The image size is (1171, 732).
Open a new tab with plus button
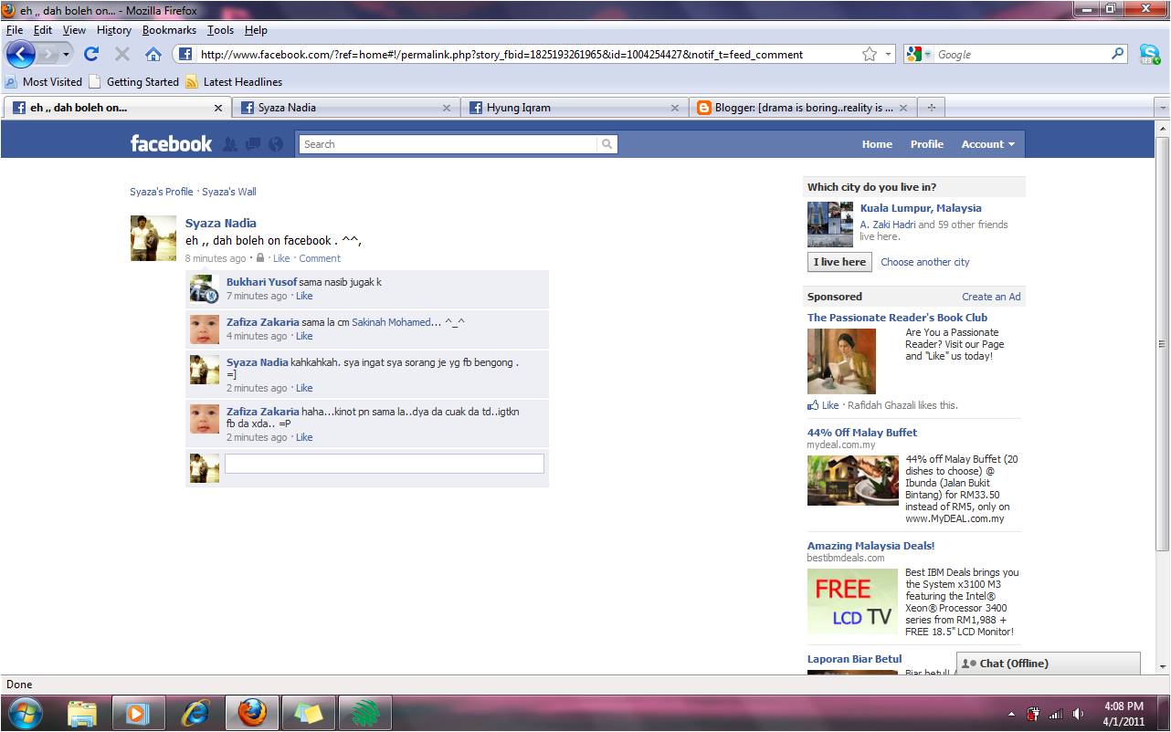(932, 108)
